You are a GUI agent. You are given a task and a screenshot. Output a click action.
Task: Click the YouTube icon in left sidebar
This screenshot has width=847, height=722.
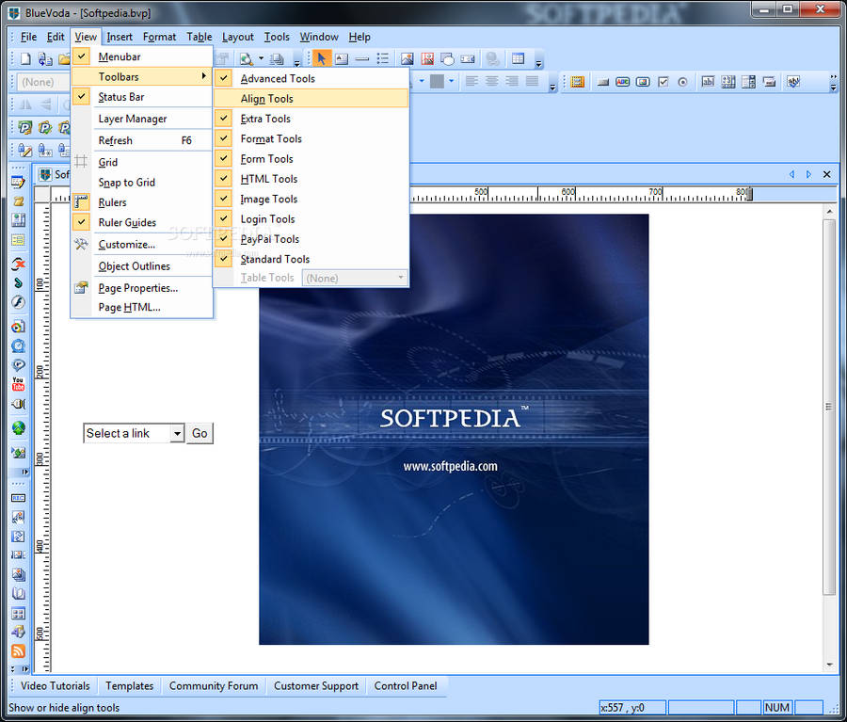click(18, 384)
